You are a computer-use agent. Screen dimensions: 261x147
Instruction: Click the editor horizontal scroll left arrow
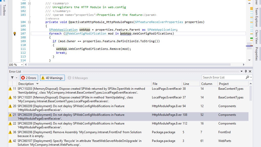point(26,65)
